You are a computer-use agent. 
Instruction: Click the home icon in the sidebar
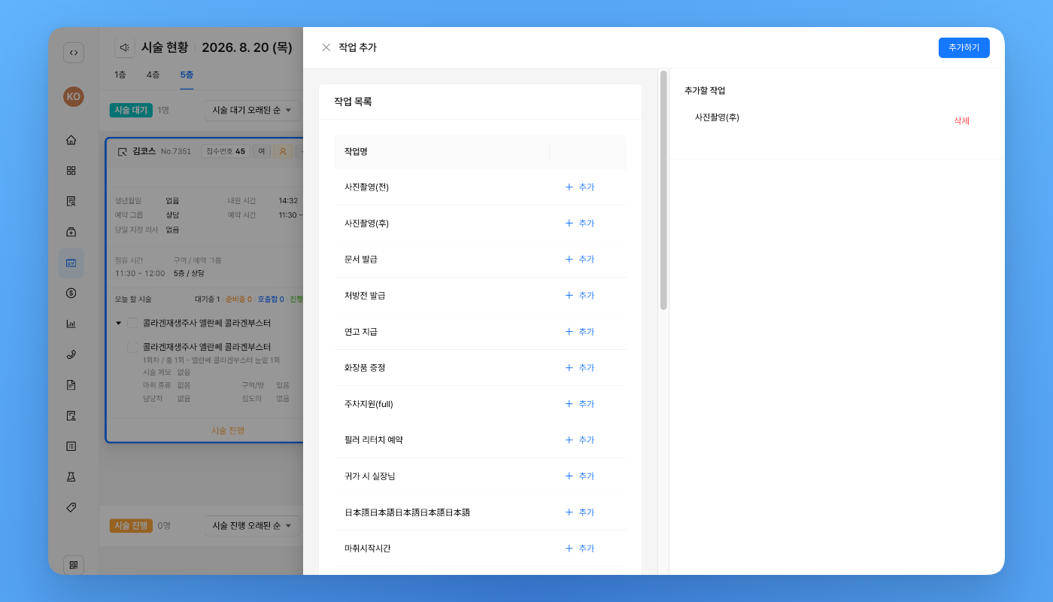pyautogui.click(x=71, y=139)
